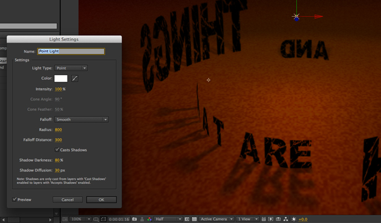Click the fast previews icon
This screenshot has height=223, width=381.
coord(271,219)
